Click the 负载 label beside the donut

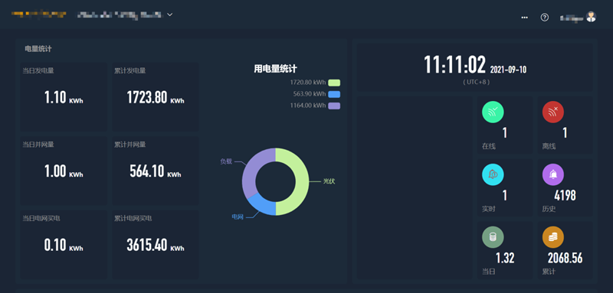tap(226, 161)
